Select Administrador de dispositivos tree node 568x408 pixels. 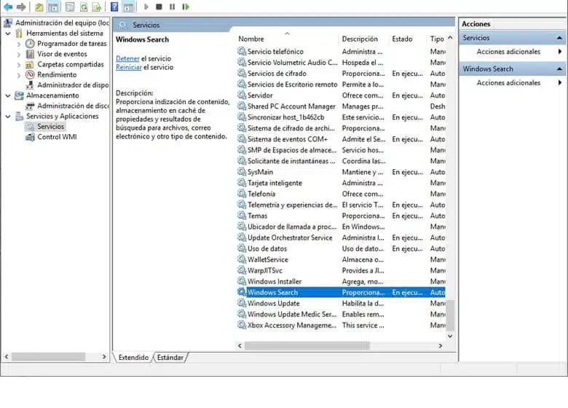click(73, 85)
